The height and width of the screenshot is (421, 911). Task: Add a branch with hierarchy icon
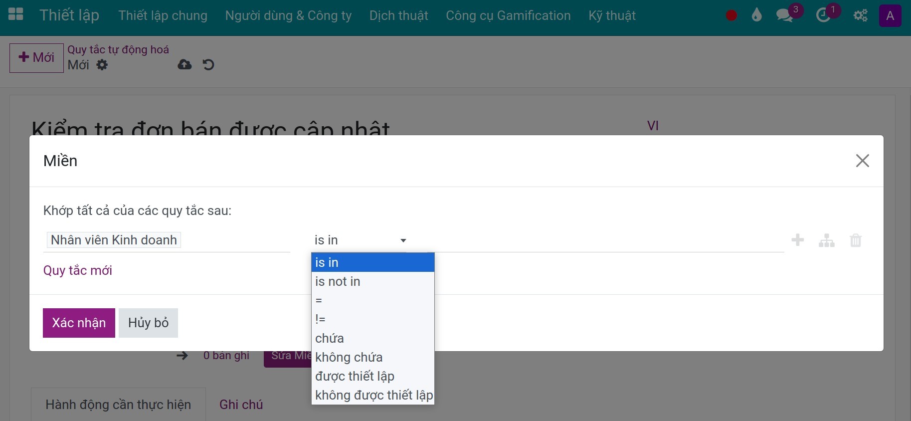pyautogui.click(x=827, y=240)
